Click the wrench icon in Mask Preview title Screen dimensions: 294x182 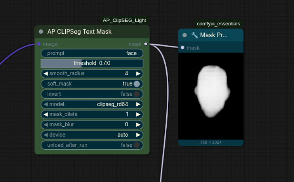click(x=194, y=35)
